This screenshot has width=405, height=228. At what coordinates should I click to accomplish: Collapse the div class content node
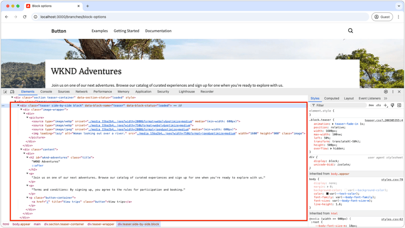[21, 150]
